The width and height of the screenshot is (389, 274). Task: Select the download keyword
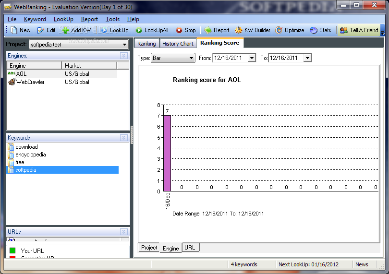pos(26,147)
